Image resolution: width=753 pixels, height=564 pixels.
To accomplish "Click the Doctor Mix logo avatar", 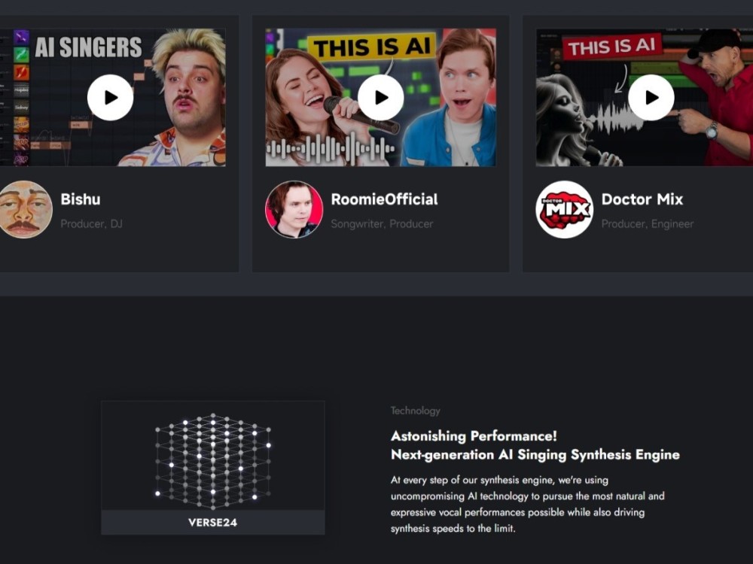I will pyautogui.click(x=564, y=209).
